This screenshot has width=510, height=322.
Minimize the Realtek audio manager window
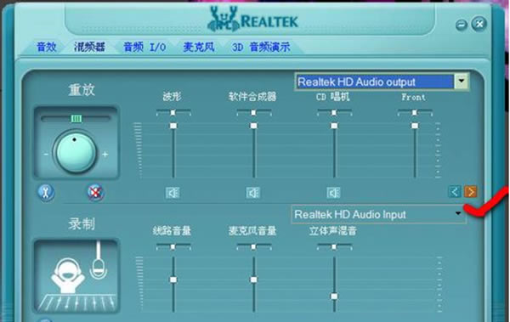(462, 25)
